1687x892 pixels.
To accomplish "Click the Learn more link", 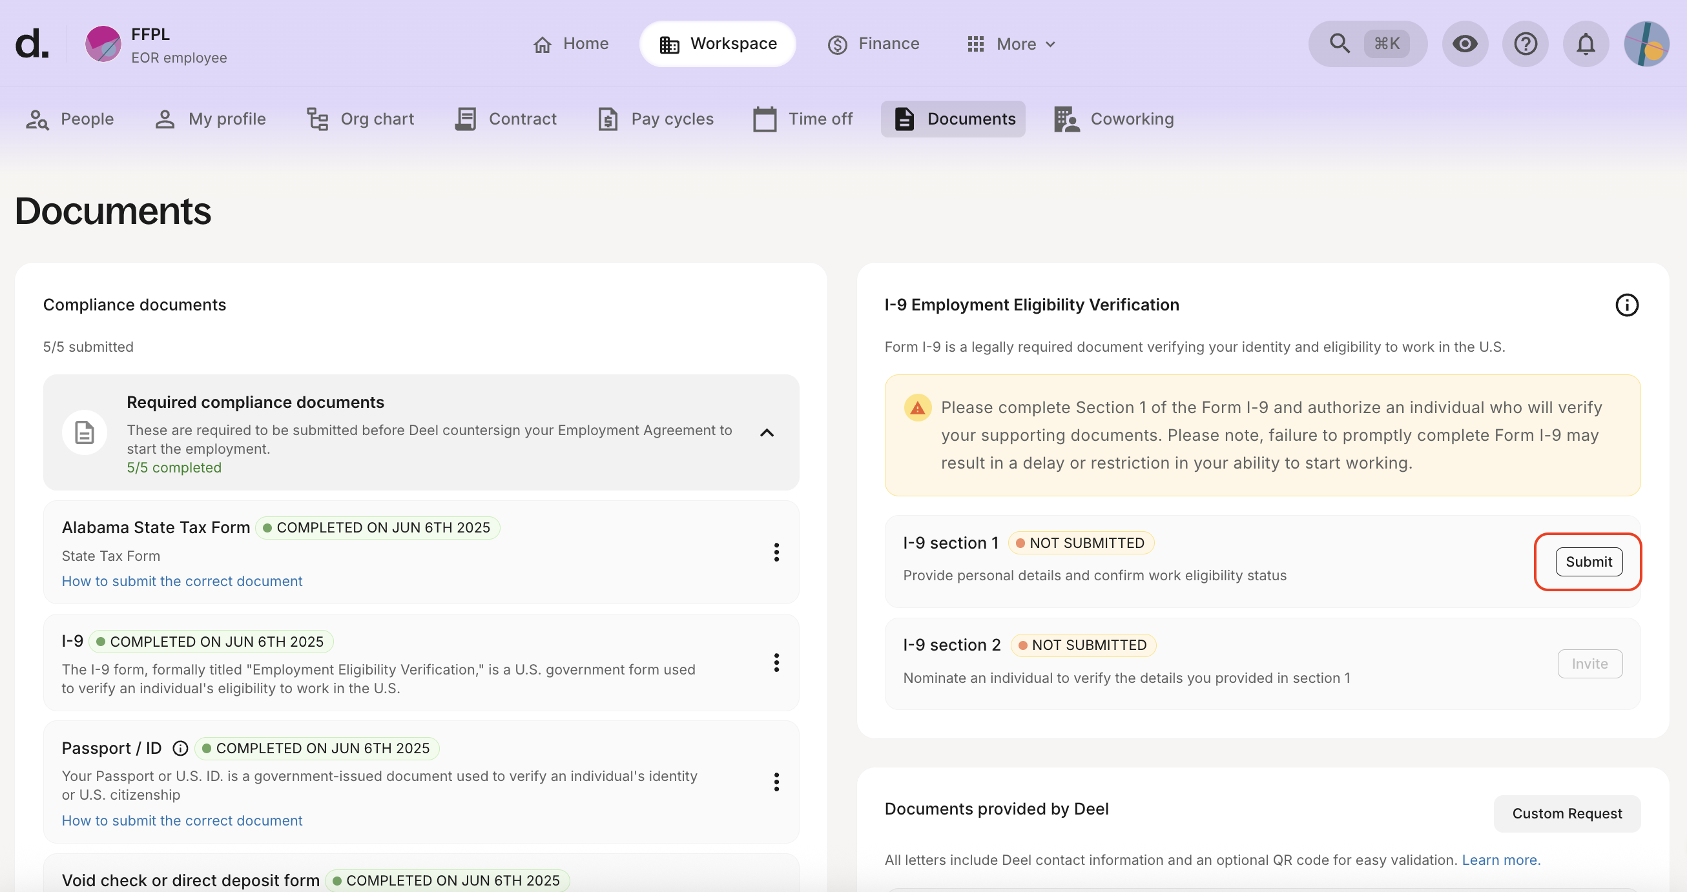I will click(1501, 859).
